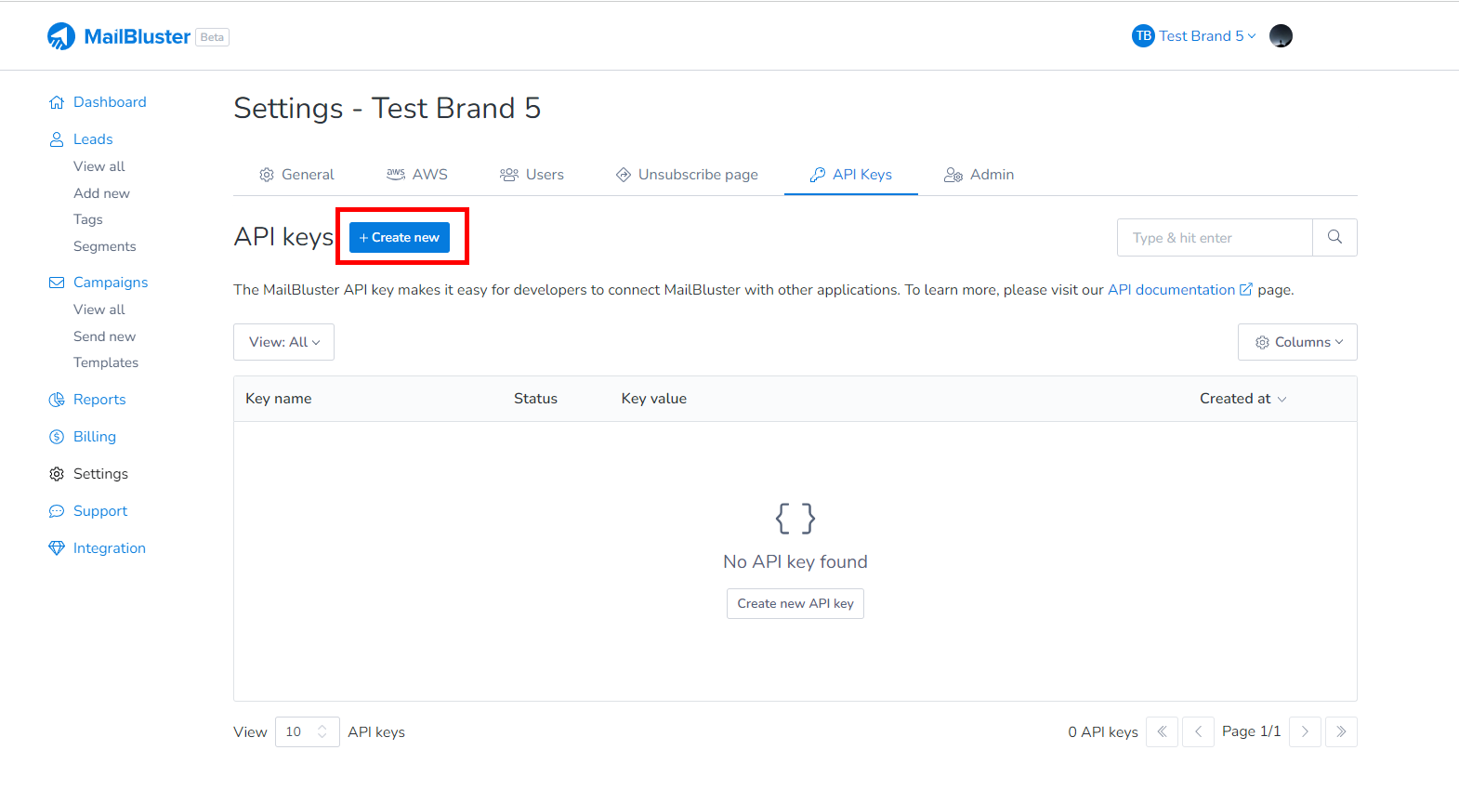Click the Reports pie chart icon

tap(57, 400)
